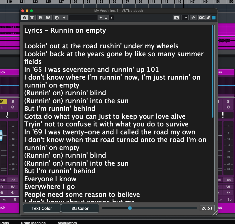Click the Bypass button in plug-in toolbar
The height and width of the screenshot is (224, 235).
coord(32,18)
